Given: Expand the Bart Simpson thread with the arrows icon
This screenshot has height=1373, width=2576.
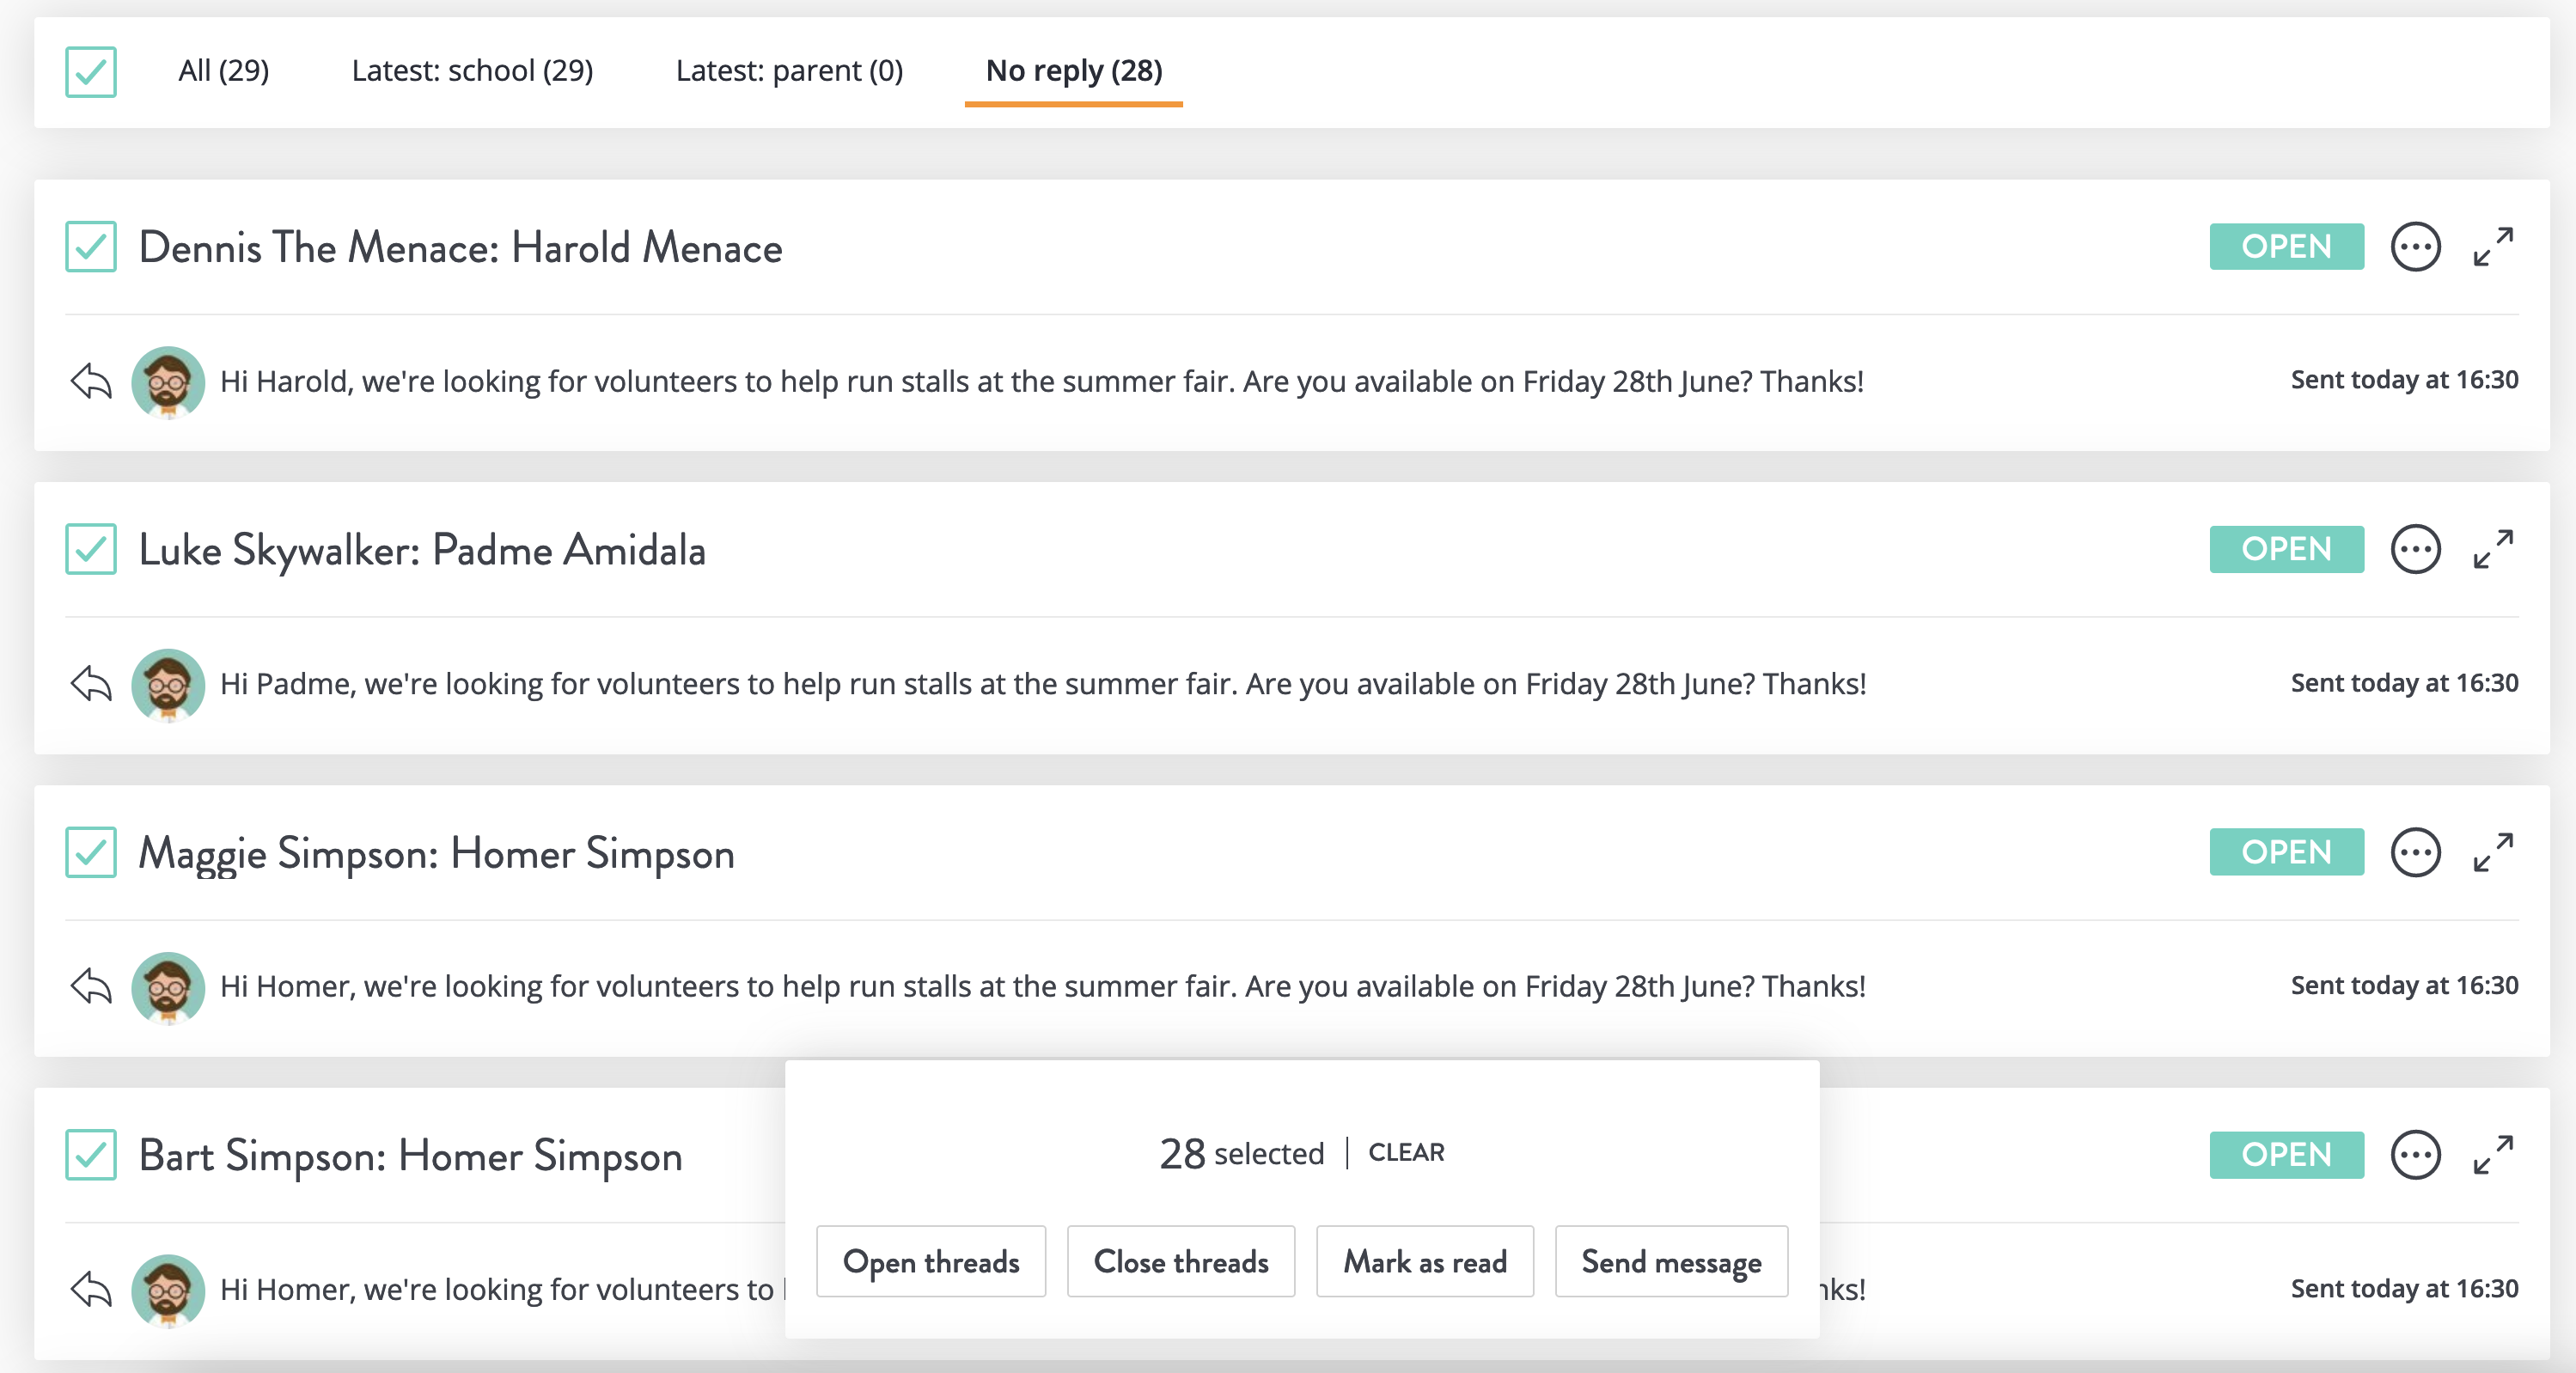Looking at the screenshot, I should (2493, 1155).
